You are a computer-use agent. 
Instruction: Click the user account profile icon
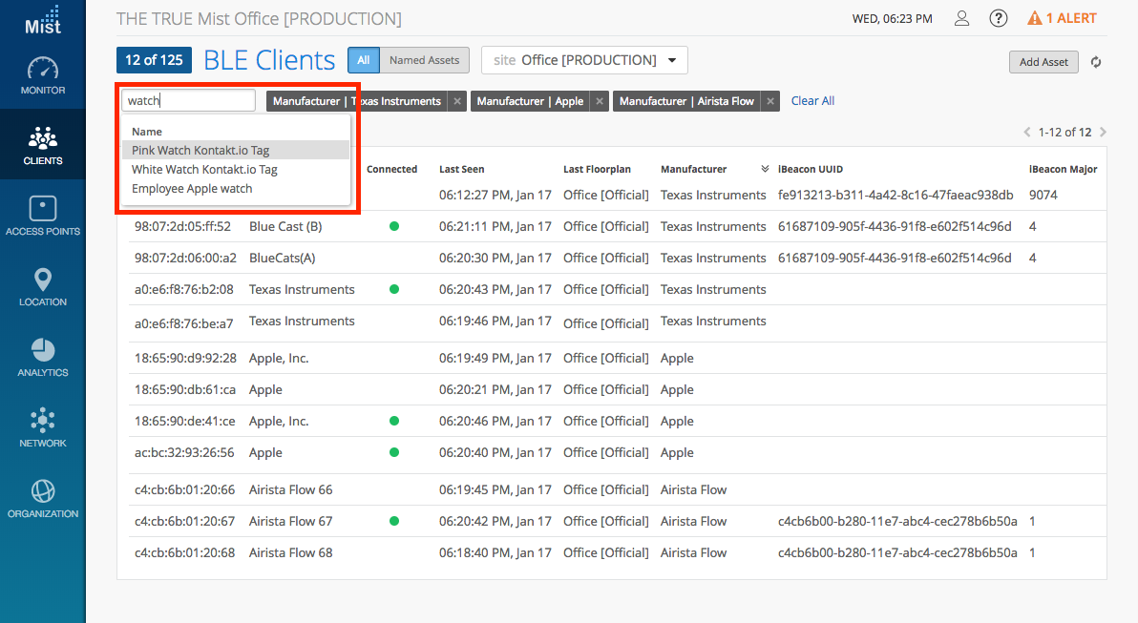click(x=962, y=18)
